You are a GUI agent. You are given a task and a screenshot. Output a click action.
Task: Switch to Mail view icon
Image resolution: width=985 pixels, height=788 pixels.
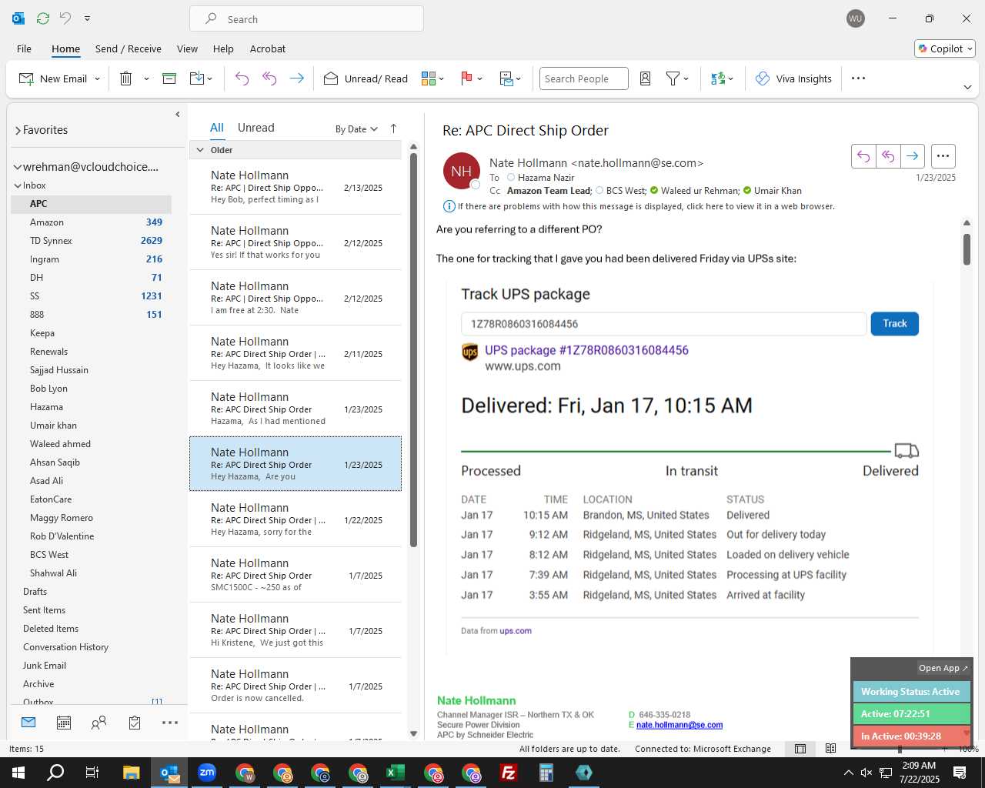[28, 723]
